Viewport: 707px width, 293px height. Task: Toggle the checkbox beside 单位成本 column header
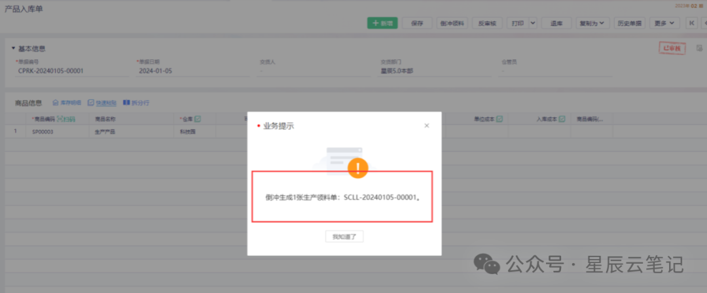[499, 119]
